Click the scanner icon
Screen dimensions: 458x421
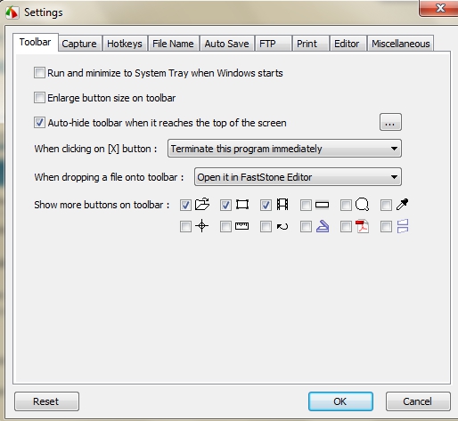[323, 226]
